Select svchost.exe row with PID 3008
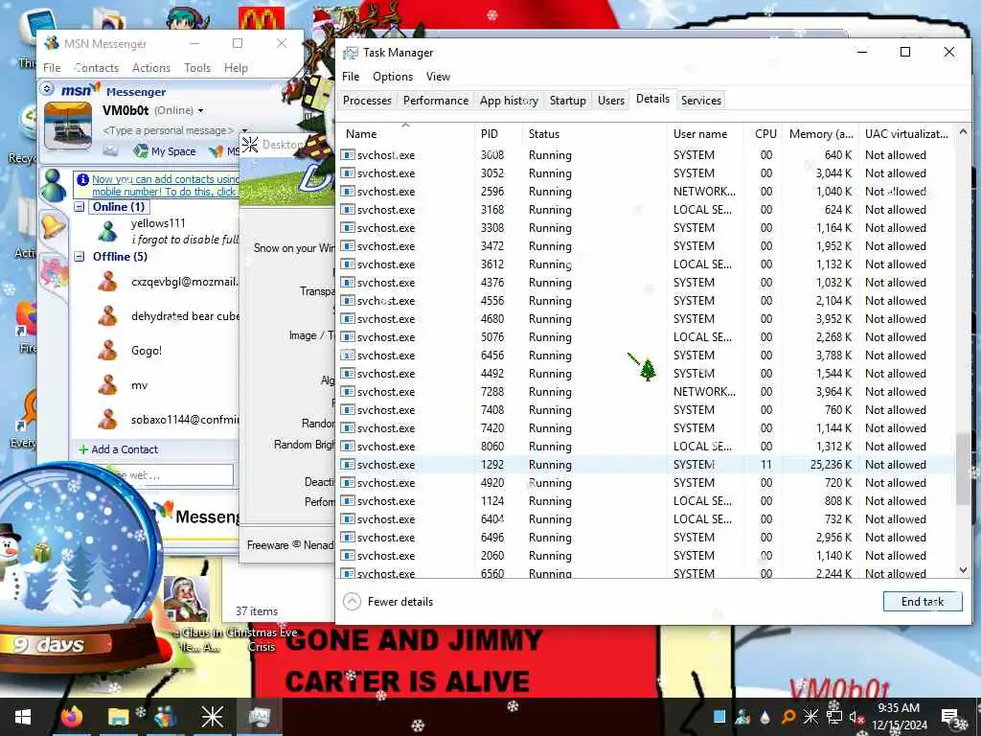The height and width of the screenshot is (736, 981). (x=647, y=154)
